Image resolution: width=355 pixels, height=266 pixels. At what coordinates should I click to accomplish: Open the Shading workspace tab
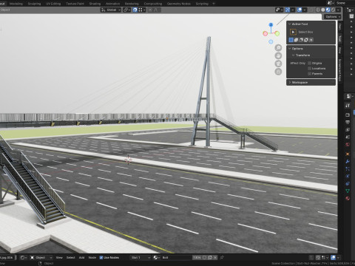pos(95,4)
